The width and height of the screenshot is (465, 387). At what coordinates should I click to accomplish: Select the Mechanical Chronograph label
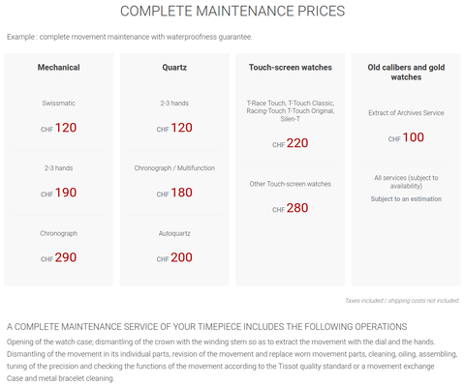coord(58,233)
